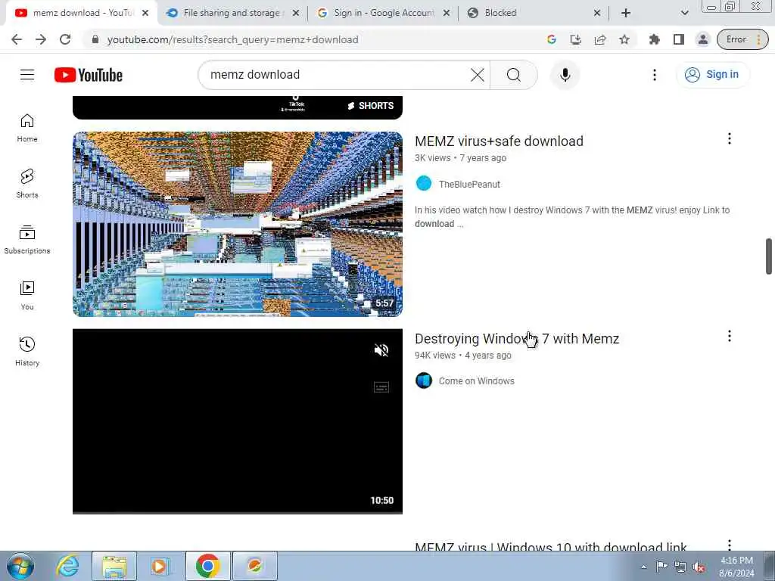This screenshot has width=775, height=581.
Task: Click the Come on Windows avatar
Action: pyautogui.click(x=424, y=381)
